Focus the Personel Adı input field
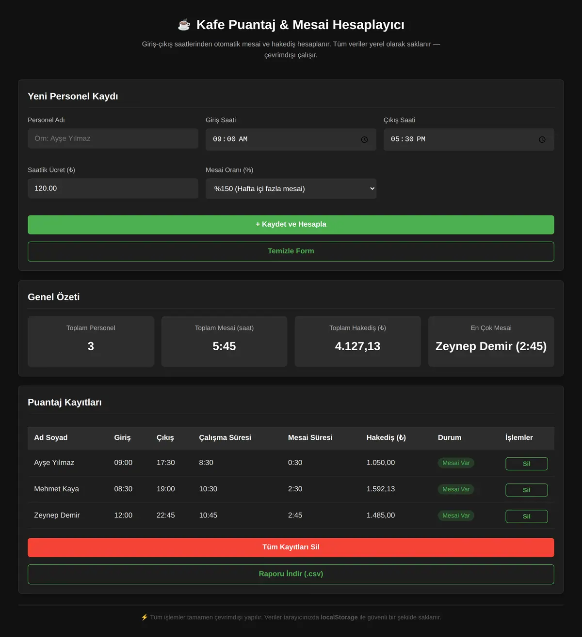Image resolution: width=582 pixels, height=637 pixels. pos(113,139)
